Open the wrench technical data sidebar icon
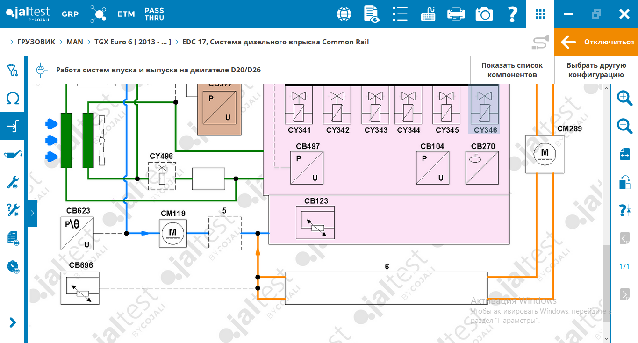Image resolution: width=638 pixels, height=343 pixels. coord(13,182)
